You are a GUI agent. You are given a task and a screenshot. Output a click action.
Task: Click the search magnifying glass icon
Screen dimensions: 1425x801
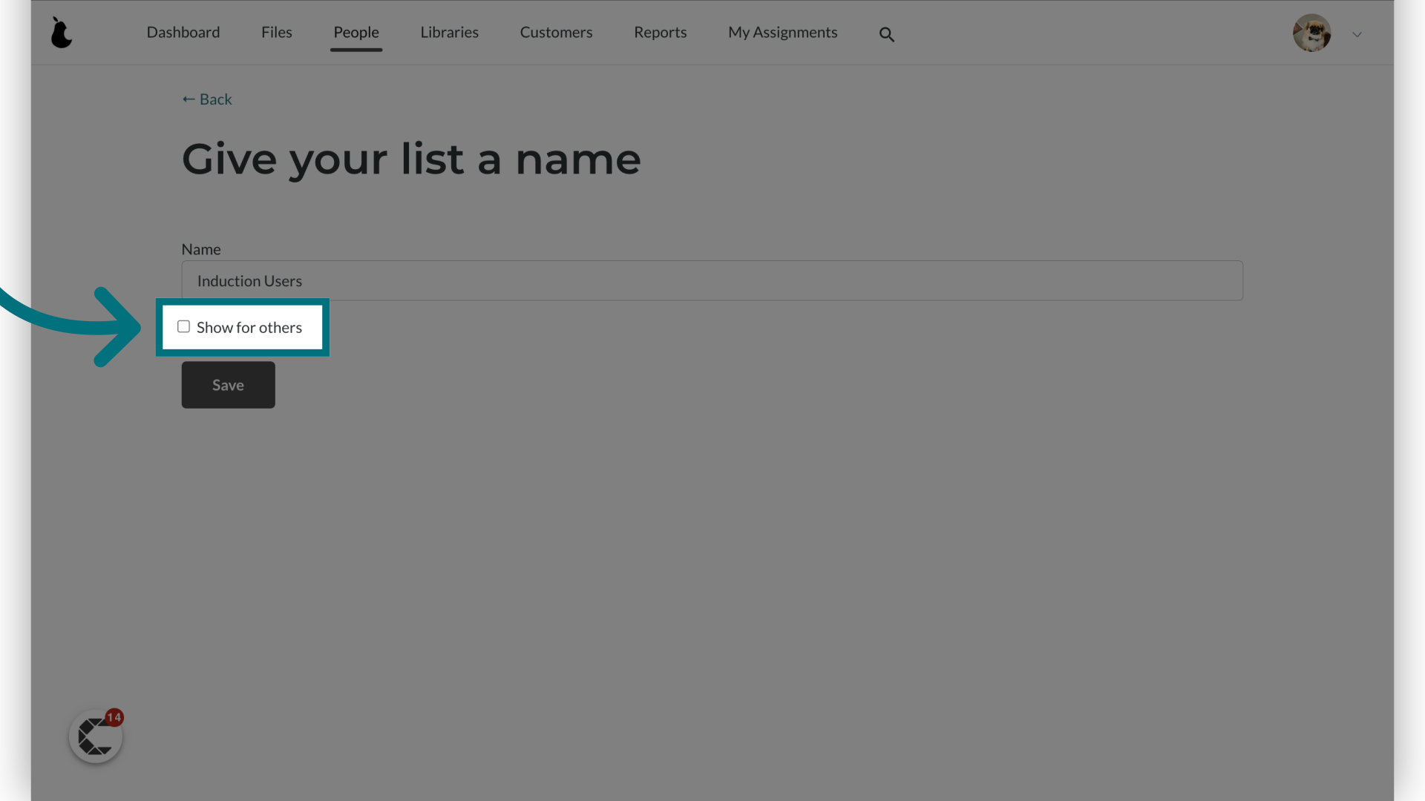click(887, 34)
